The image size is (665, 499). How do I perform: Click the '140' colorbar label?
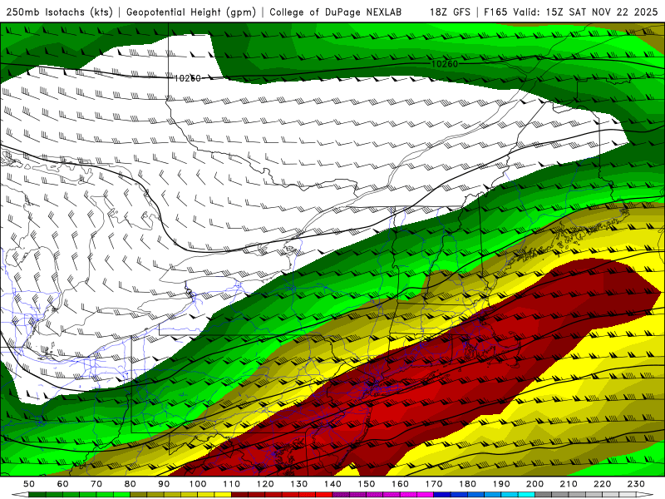(x=332, y=484)
